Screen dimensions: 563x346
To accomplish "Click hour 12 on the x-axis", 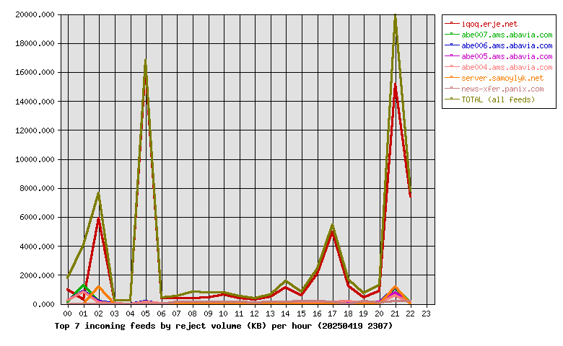I will (x=255, y=314).
